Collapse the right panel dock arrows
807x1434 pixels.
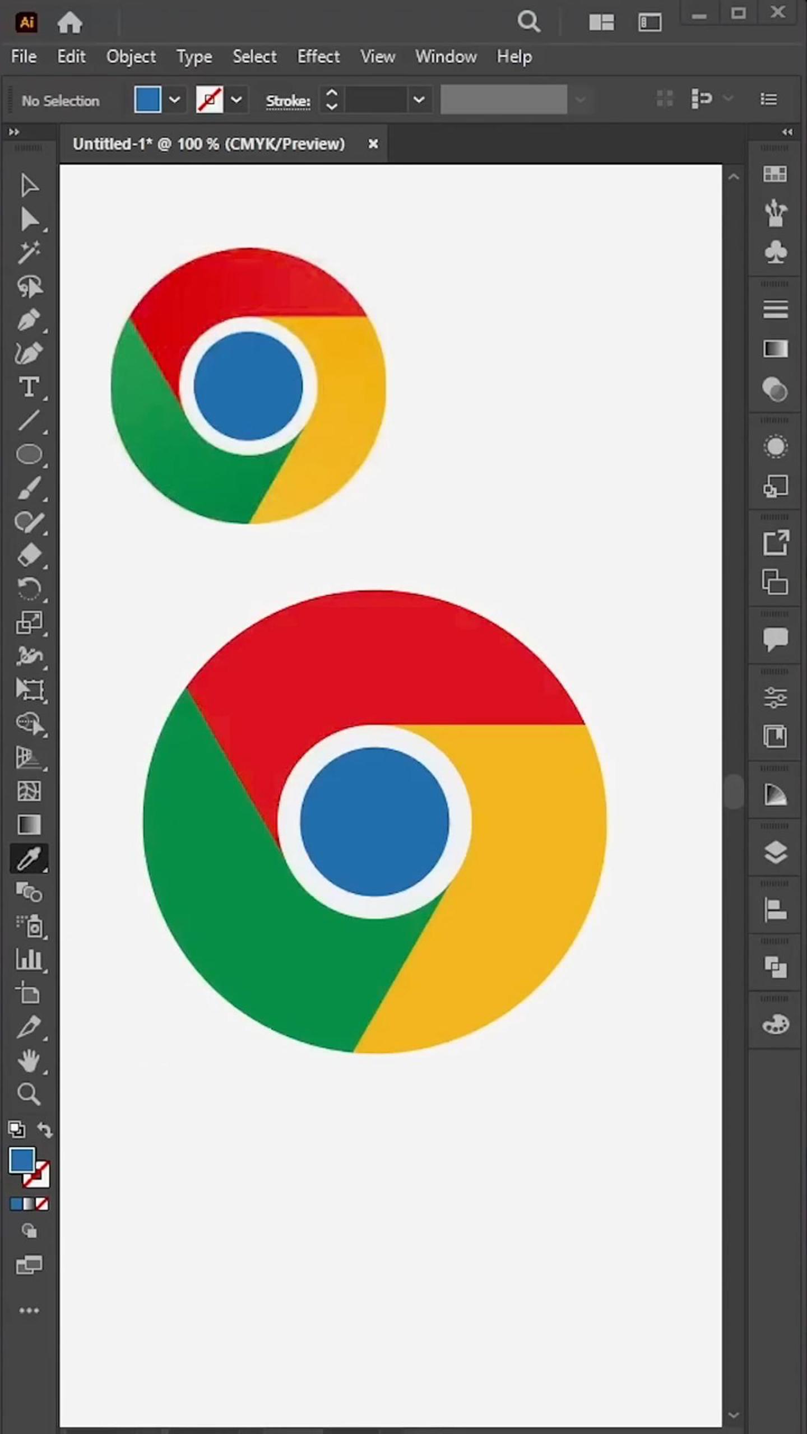click(x=787, y=132)
